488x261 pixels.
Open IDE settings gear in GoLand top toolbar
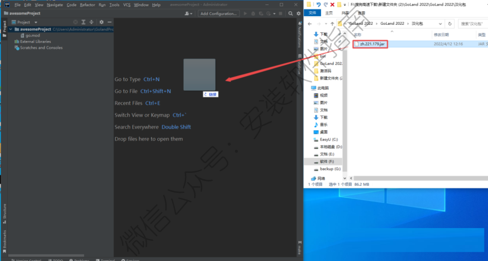click(x=299, y=14)
